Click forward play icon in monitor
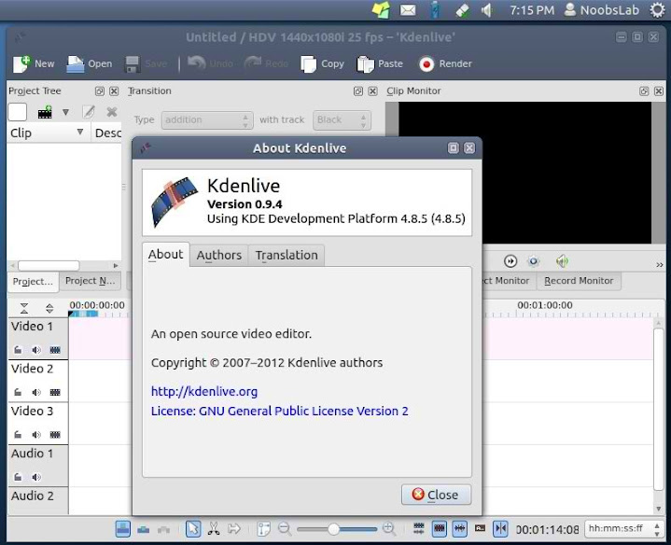Viewport: 671px width, 545px height. pos(510,261)
